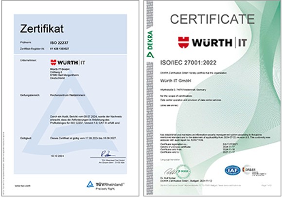Screen dimensions: 282x197
Task: Select the "Precisely Right." tagline
Action: pos(105,189)
